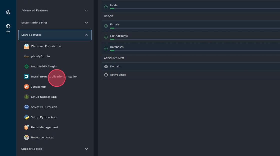Viewport: 280px width, 156px height.
Task: Open Resource Usage menu item
Action: (42, 138)
